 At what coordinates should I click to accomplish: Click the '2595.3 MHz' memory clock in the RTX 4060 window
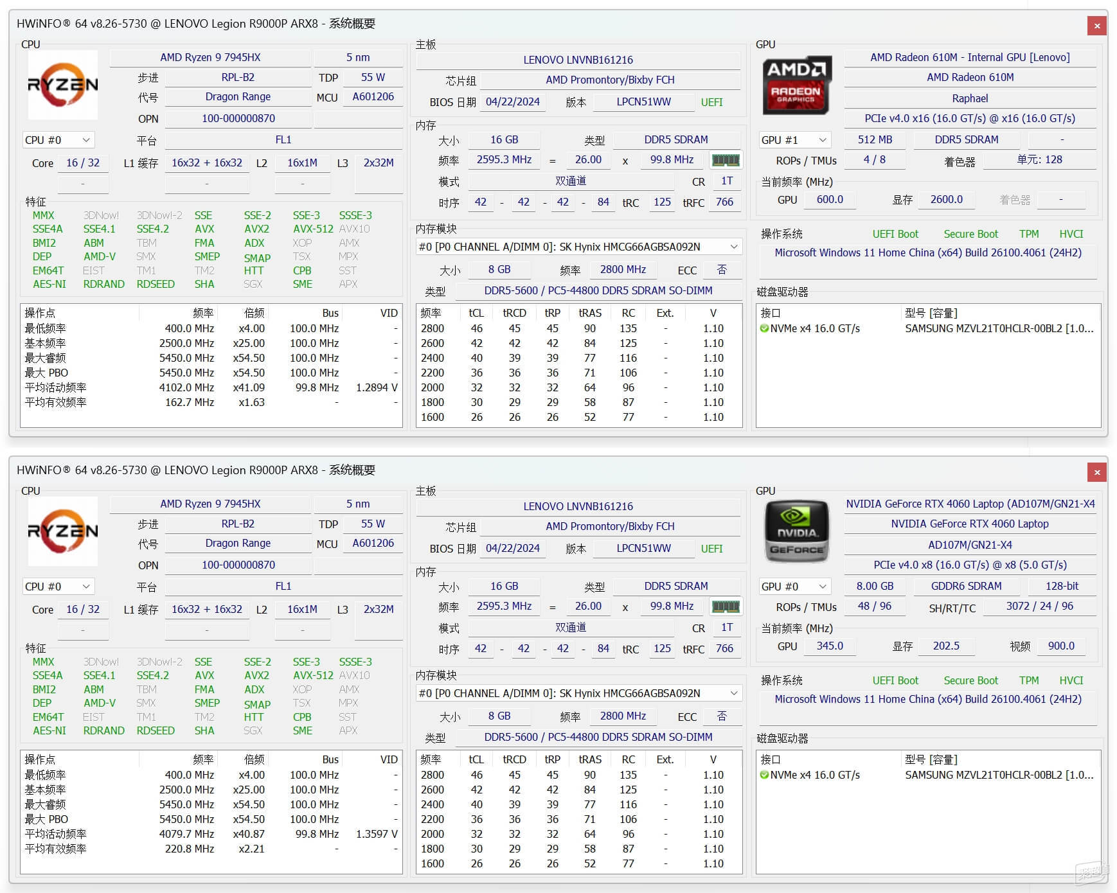click(504, 606)
